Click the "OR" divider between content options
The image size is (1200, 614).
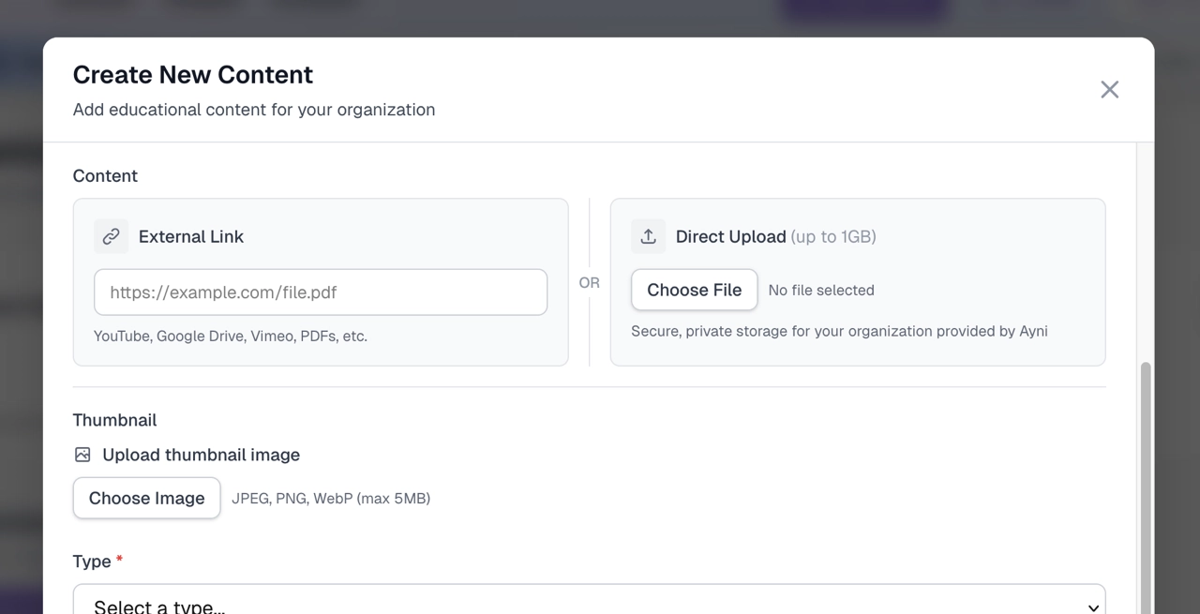[x=589, y=282]
